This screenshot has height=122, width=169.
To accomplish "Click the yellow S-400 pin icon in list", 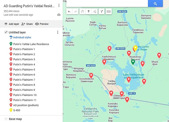I will tap(11, 110).
